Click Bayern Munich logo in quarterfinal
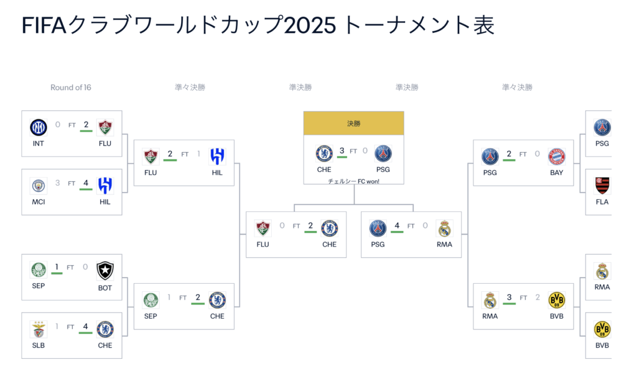The image size is (637, 367). click(x=557, y=156)
